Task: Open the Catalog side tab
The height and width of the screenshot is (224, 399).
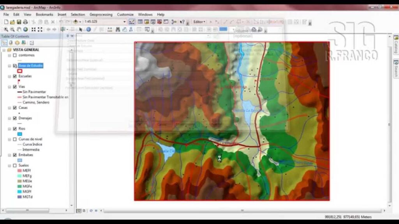Action: click(395, 42)
